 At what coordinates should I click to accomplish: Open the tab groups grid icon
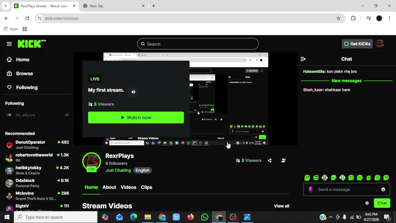24,29
